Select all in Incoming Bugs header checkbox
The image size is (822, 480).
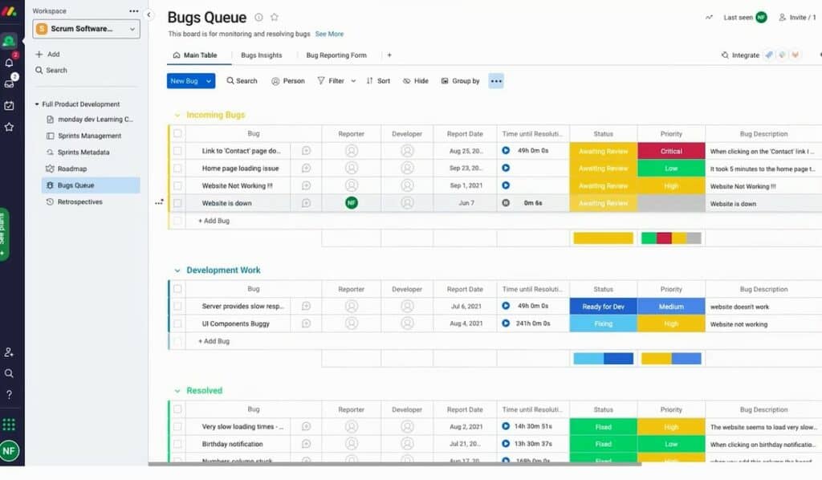tap(178, 134)
